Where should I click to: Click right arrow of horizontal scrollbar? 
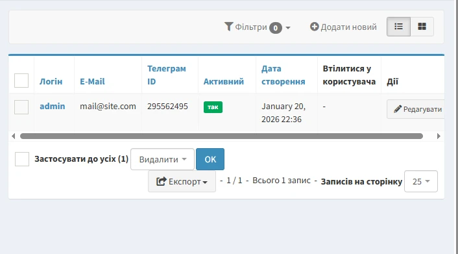point(439,136)
